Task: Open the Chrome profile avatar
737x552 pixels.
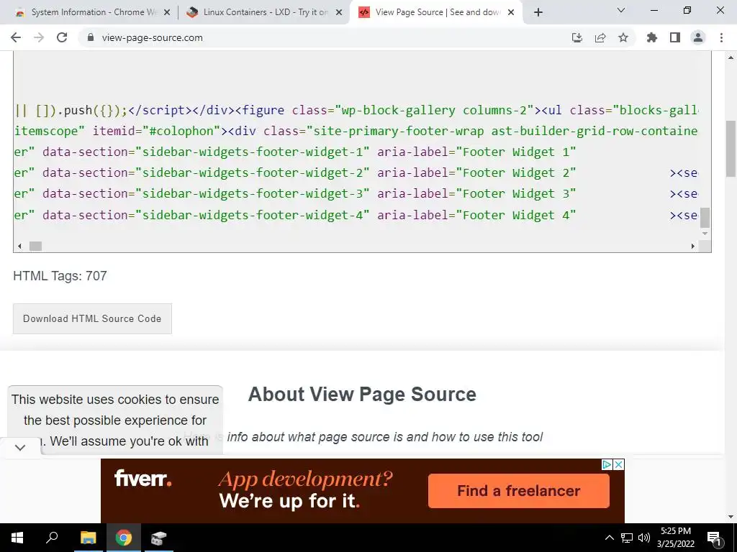Action: click(698, 37)
